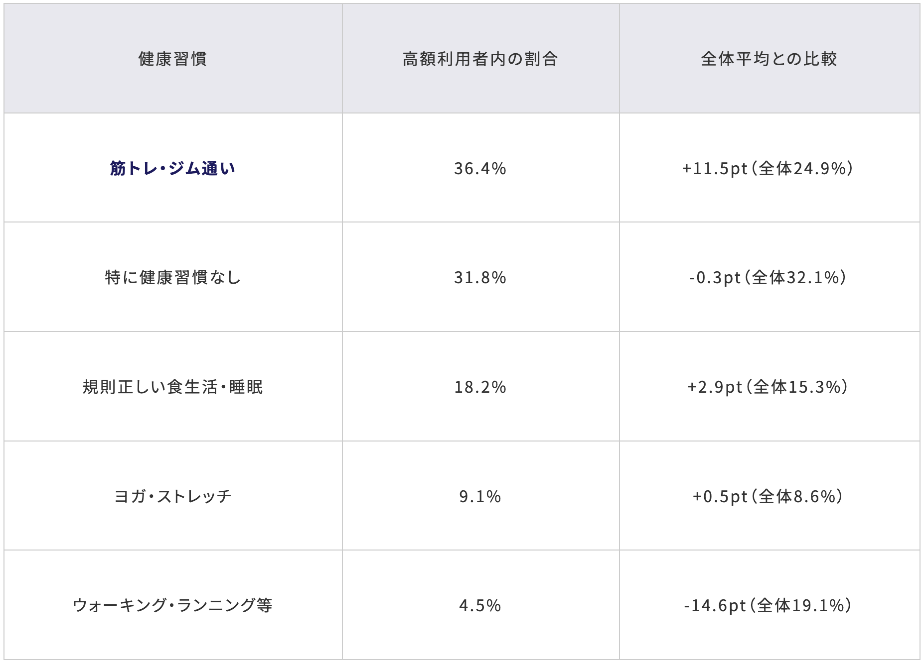This screenshot has width=923, height=664.
Task: Click the 18.2% percentage value
Action: point(480,387)
